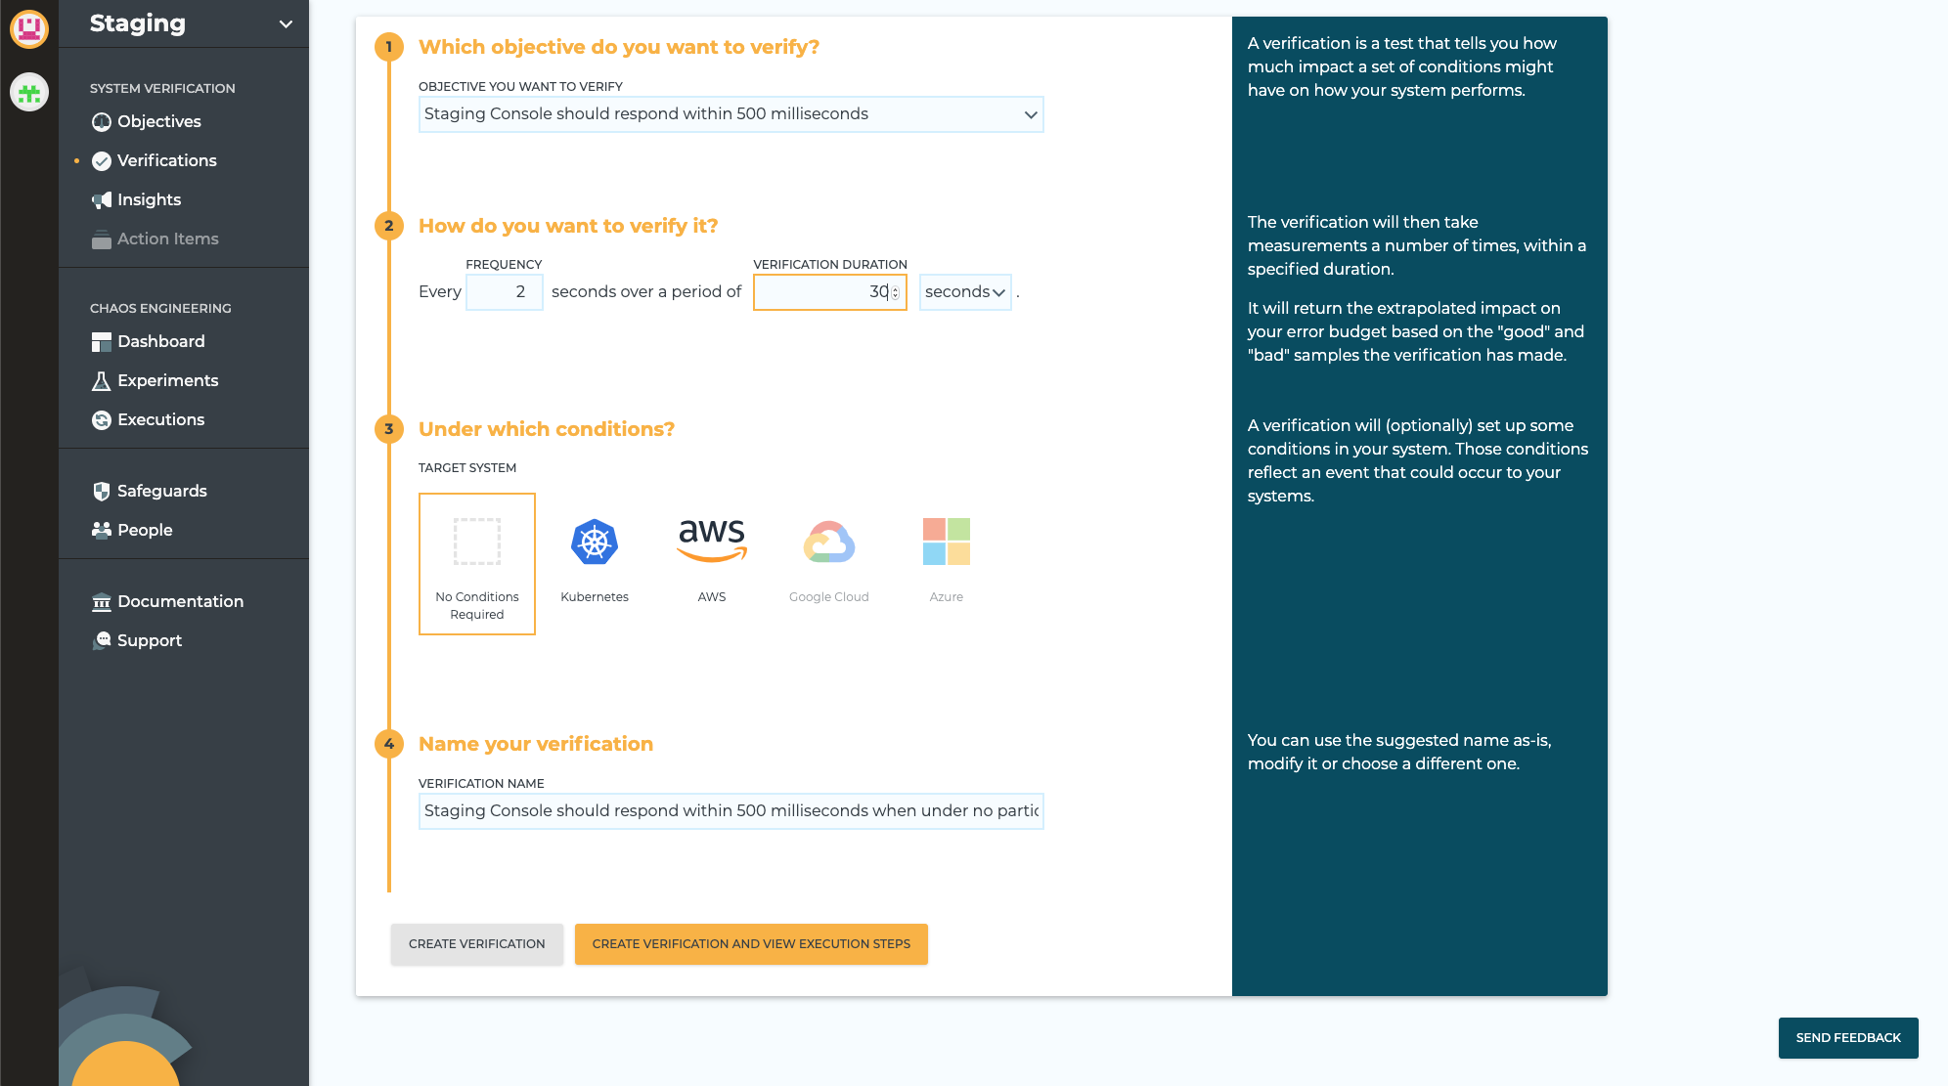The height and width of the screenshot is (1086, 1948).
Task: Click Create Verification button
Action: coord(476,943)
